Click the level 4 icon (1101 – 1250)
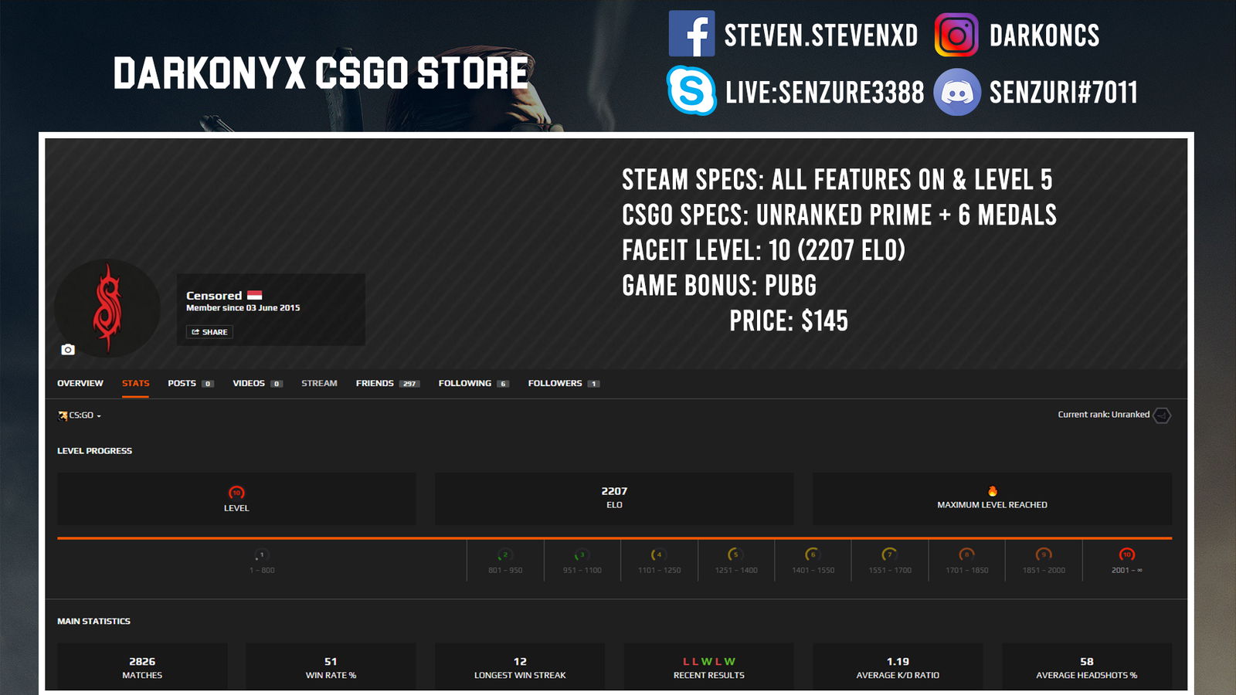Screen dimensions: 1236x695 [x=659, y=554]
